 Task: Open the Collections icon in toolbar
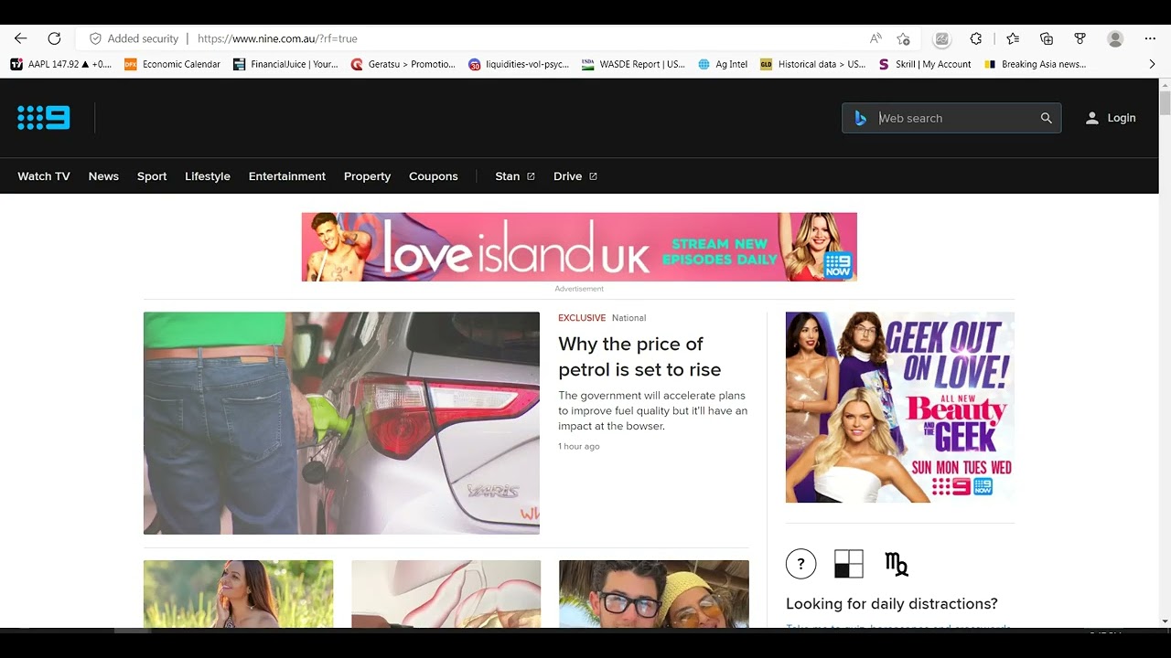point(1047,38)
